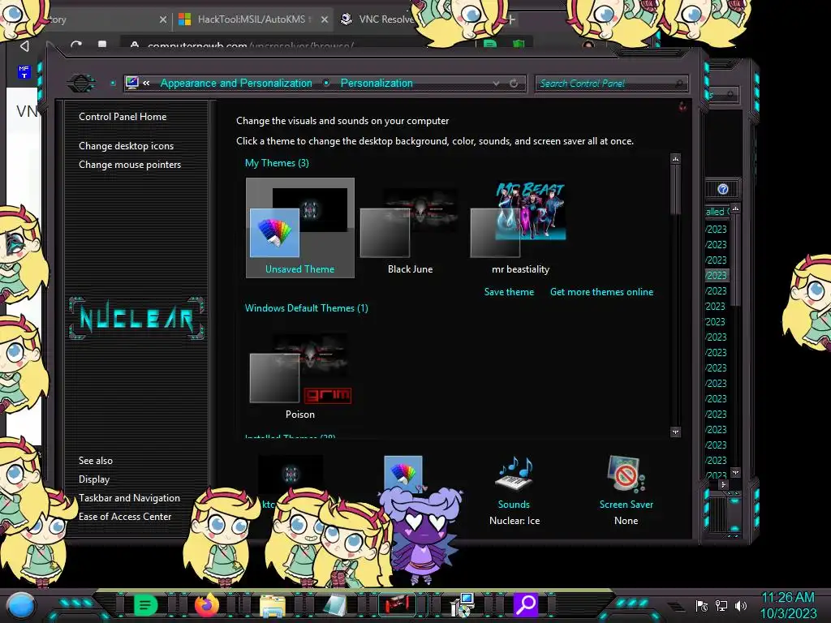Click the network tray icon
This screenshot has height=623, width=831.
pos(721,606)
